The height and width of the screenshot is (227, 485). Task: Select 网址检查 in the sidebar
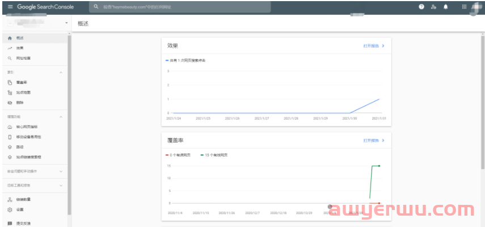pyautogui.click(x=23, y=58)
